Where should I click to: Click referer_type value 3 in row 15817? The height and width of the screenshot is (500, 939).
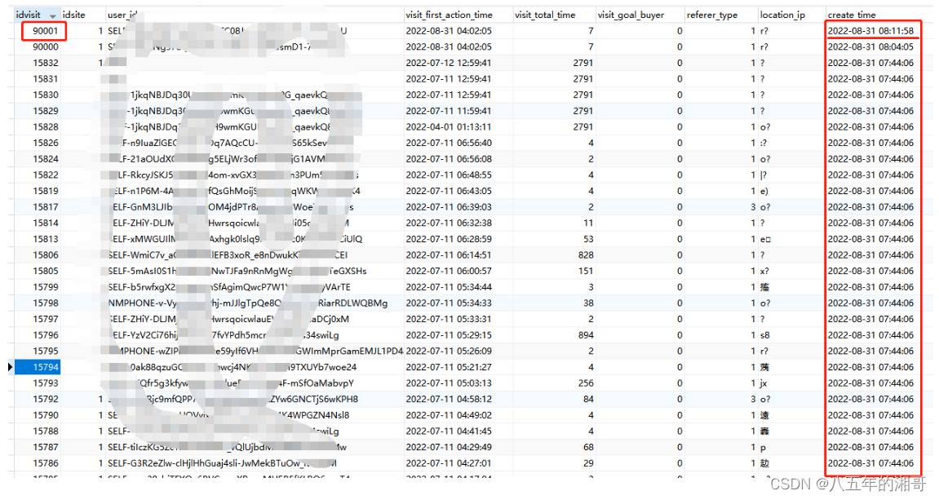pos(753,207)
